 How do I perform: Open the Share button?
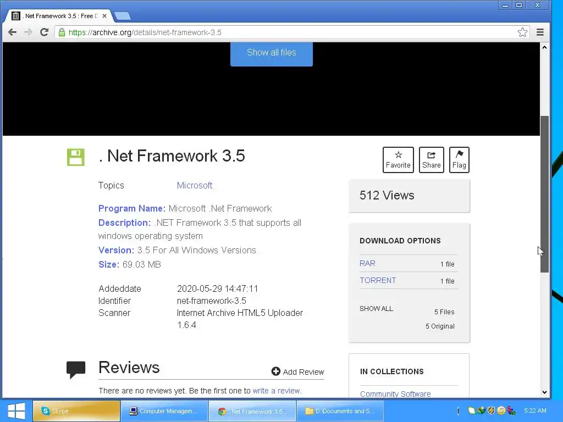click(x=431, y=160)
